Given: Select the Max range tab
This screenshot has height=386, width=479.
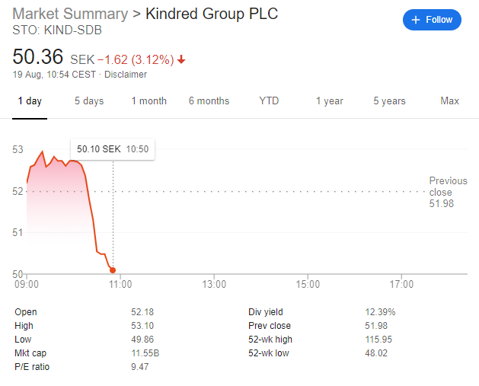Looking at the screenshot, I should click(x=449, y=101).
